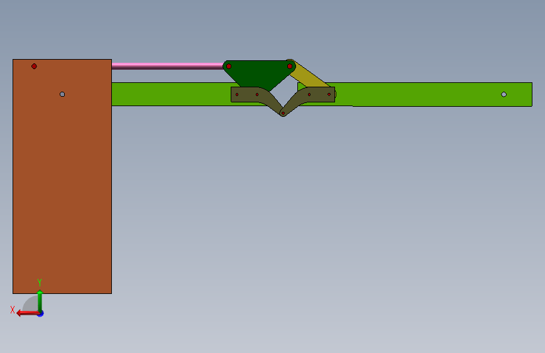Pick the rightmost small bolt on the right hinge
This screenshot has height=353, width=545.
click(x=329, y=94)
